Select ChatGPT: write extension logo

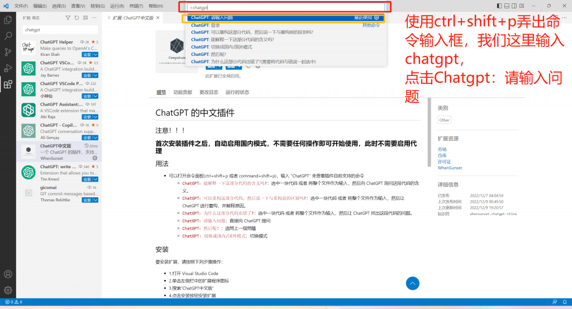coord(28,172)
